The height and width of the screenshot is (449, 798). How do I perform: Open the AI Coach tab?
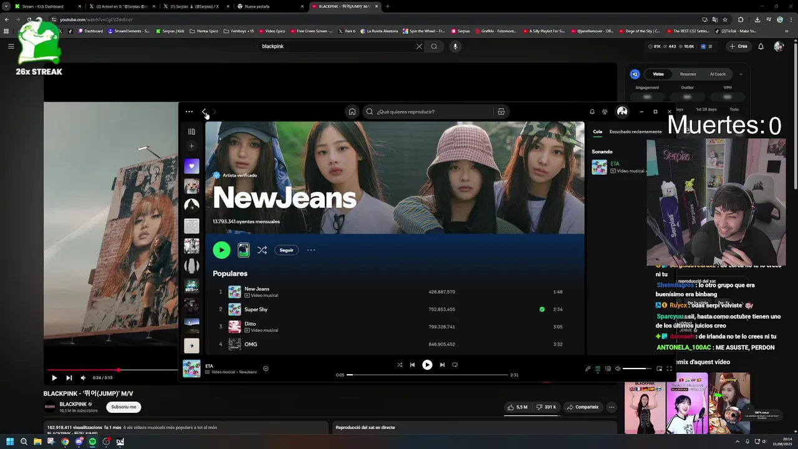coord(718,74)
